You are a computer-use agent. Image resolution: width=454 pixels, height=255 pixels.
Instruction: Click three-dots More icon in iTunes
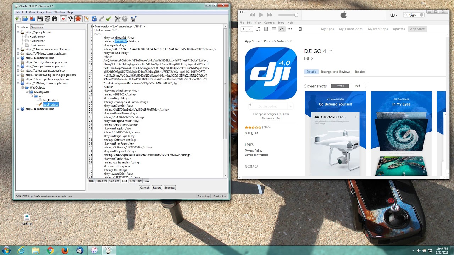[290, 29]
